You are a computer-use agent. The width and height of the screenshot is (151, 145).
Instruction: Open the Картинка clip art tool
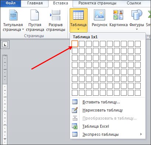pyautogui.click(x=118, y=15)
